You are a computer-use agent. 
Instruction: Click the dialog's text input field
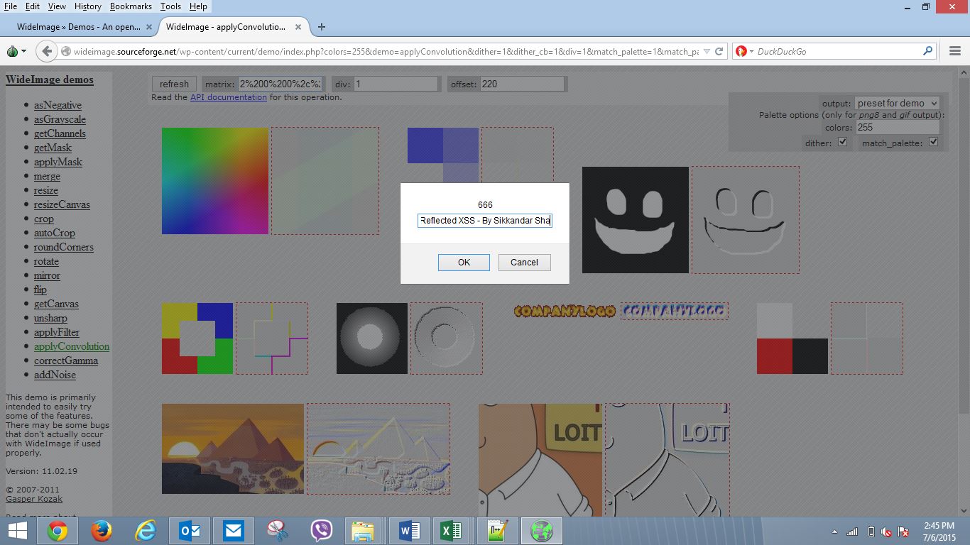(x=485, y=221)
